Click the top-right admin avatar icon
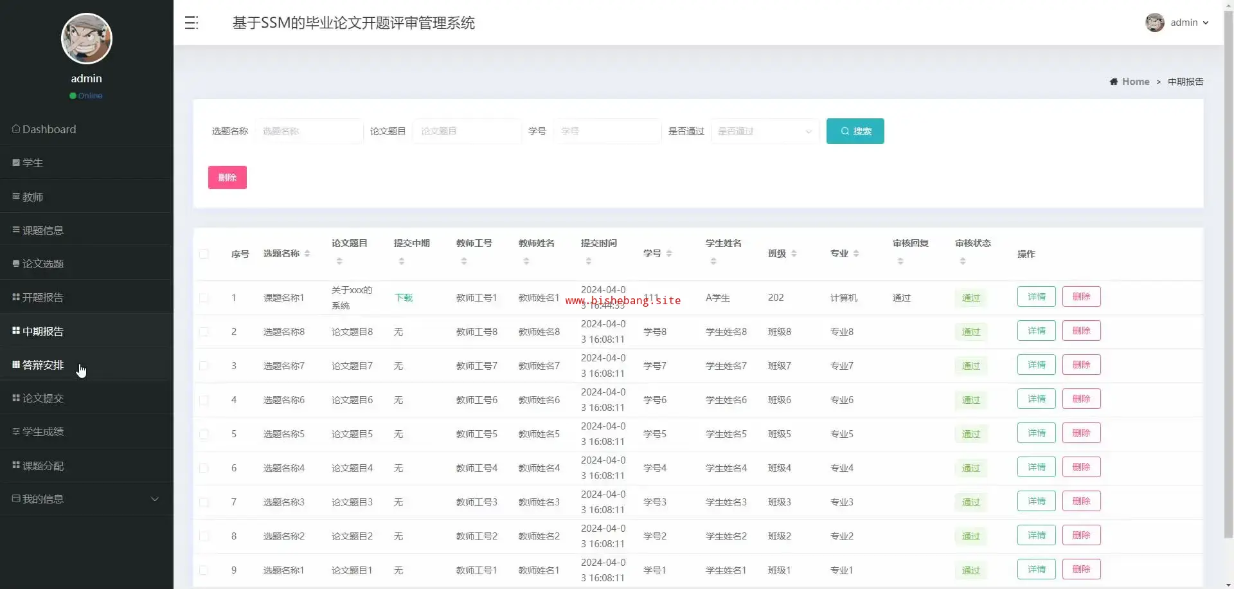The image size is (1234, 589). 1154,23
